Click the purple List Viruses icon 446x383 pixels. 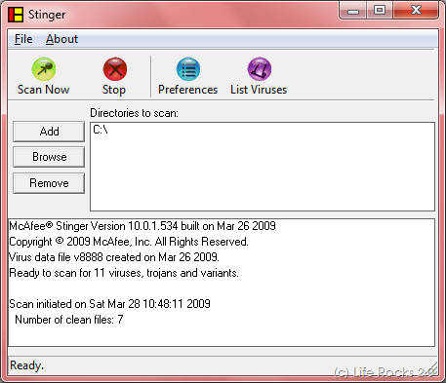pos(260,69)
